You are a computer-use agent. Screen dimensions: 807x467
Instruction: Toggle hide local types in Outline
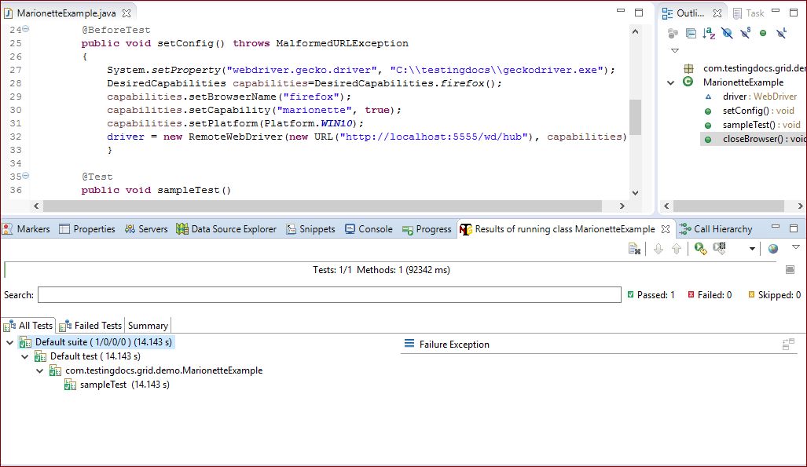pyautogui.click(x=781, y=34)
